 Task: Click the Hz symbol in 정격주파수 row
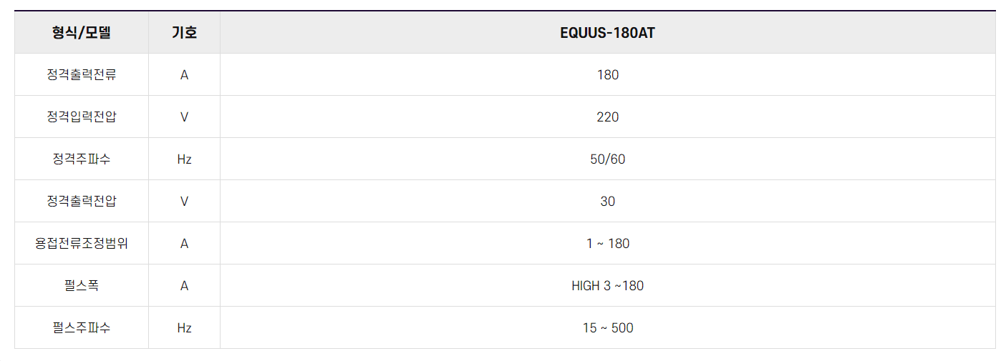click(184, 159)
